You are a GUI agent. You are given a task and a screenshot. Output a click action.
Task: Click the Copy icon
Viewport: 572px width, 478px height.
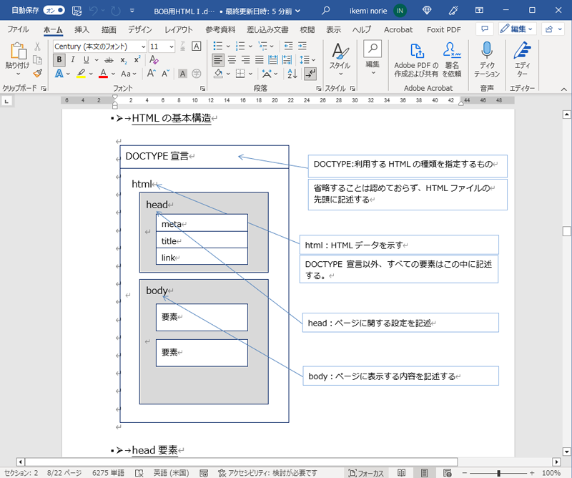point(38,59)
